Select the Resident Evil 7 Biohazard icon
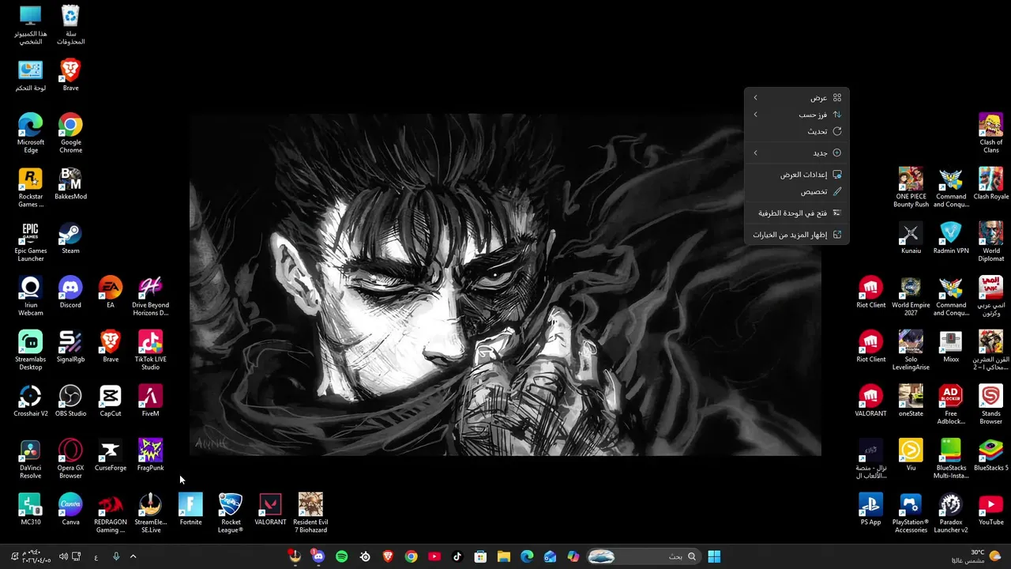 [x=310, y=514]
